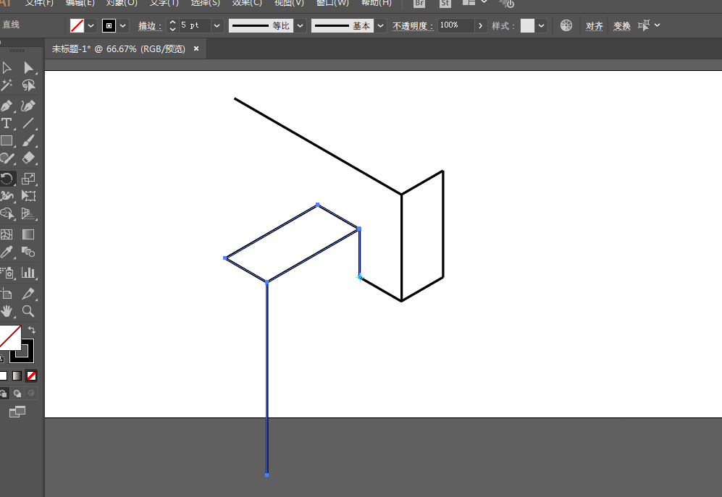
Task: Select the Warp/Width tool
Action: click(x=7, y=196)
